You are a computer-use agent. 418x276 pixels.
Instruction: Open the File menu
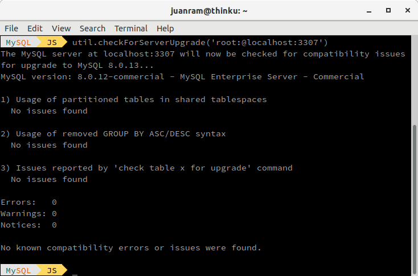point(11,29)
